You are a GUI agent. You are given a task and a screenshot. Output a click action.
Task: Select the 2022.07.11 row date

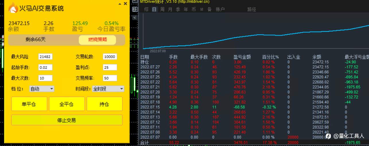pos(150,127)
